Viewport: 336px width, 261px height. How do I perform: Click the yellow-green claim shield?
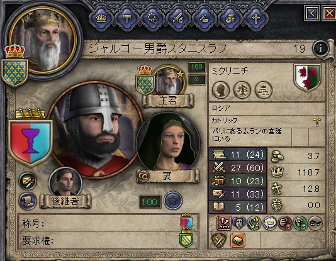pyautogui.click(x=186, y=240)
